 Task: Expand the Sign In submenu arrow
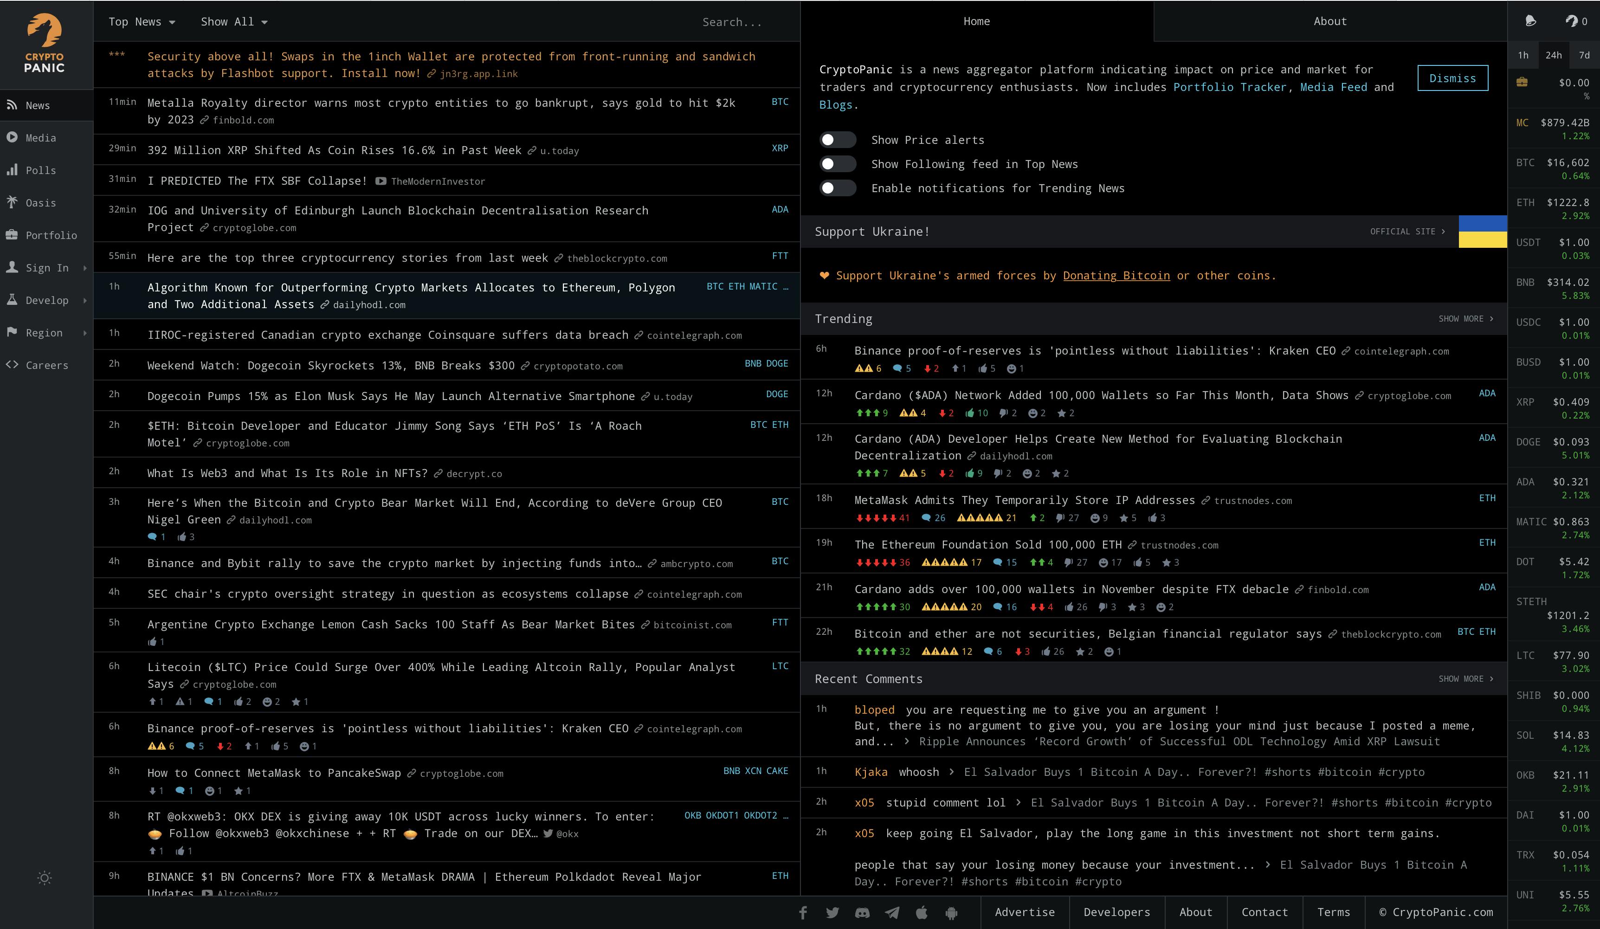(x=85, y=268)
